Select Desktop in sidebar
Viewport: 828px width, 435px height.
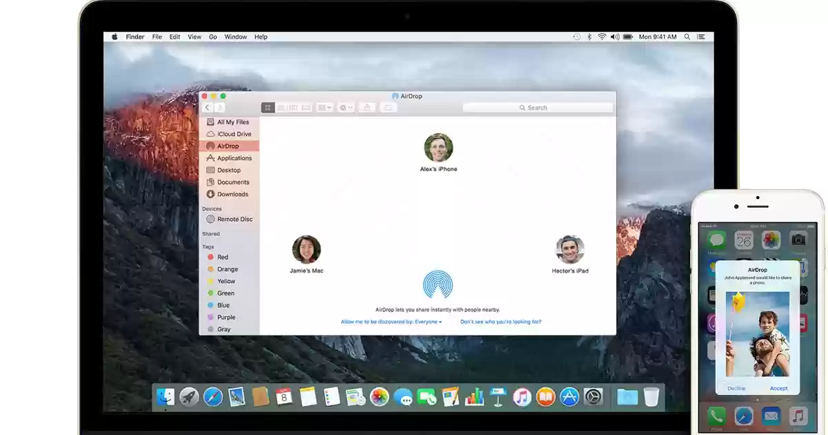pos(229,170)
